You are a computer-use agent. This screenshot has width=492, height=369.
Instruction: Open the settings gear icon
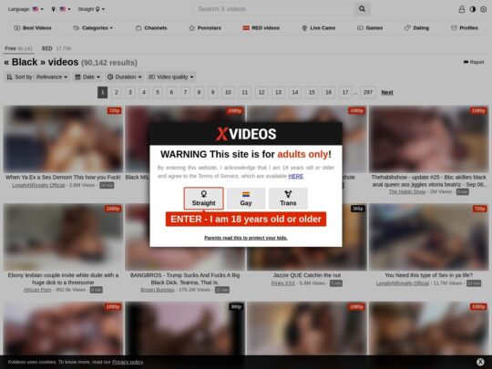tap(483, 9)
